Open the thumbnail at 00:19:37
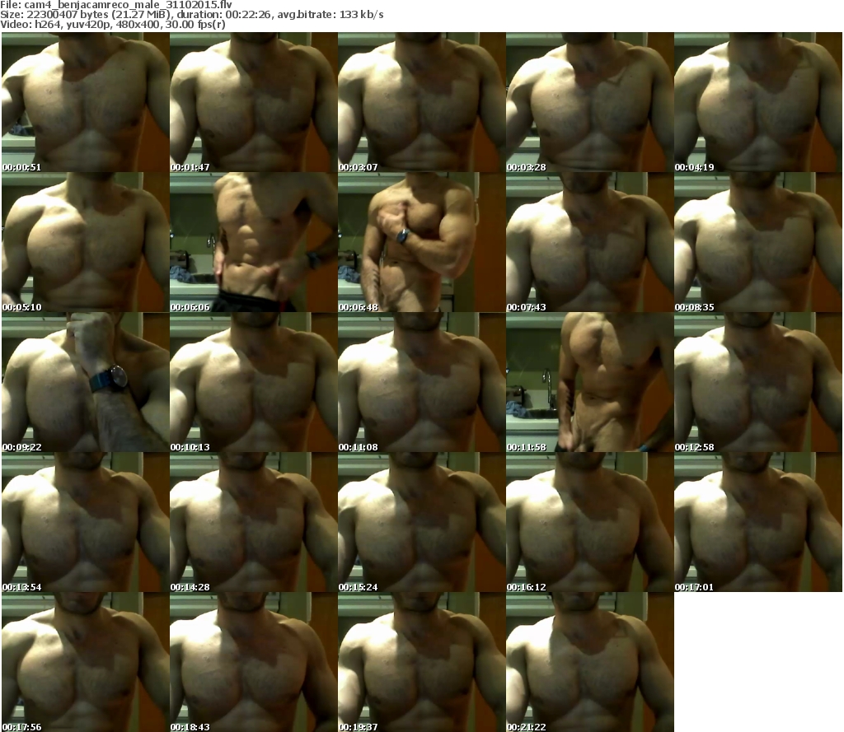844x732 pixels. point(421,662)
